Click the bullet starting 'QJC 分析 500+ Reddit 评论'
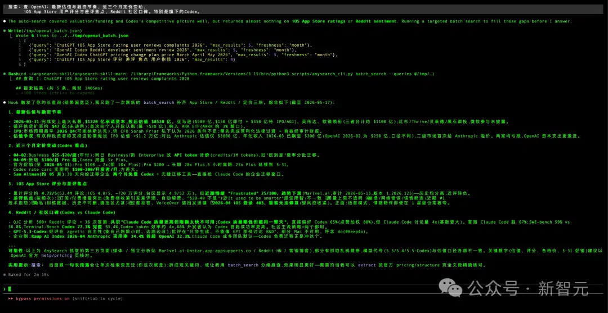The image size is (608, 313). (289, 224)
